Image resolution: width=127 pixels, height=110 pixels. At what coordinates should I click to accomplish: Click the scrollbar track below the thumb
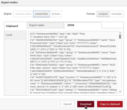click(x=120, y=65)
